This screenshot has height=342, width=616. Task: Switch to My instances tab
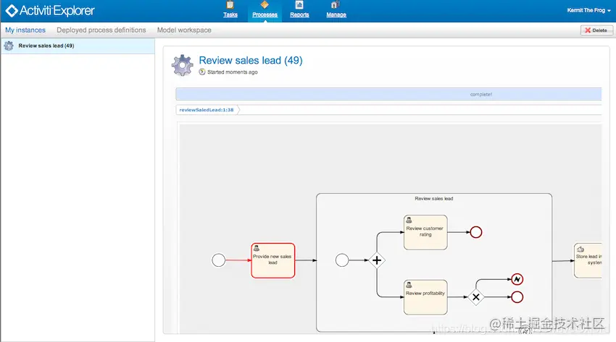25,30
